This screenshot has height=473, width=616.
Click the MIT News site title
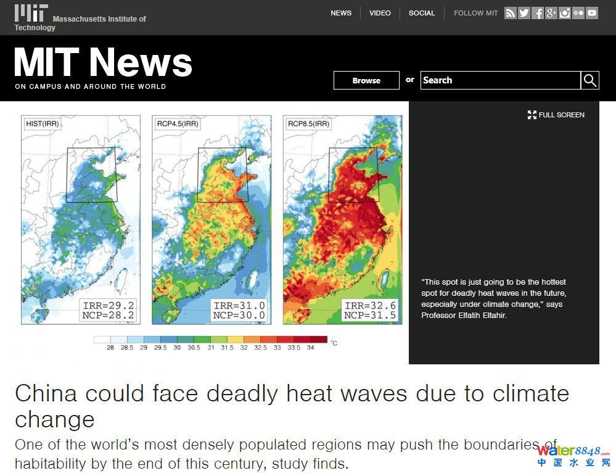point(103,63)
